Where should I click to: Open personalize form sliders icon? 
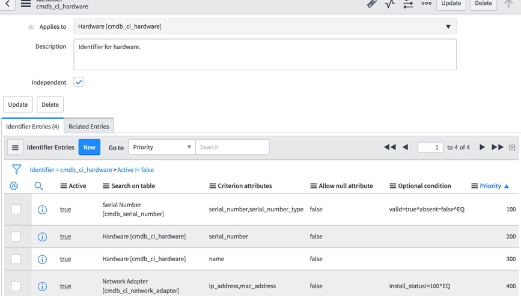(x=408, y=4)
